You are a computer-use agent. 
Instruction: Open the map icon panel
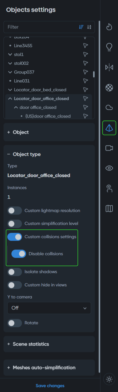109,209
